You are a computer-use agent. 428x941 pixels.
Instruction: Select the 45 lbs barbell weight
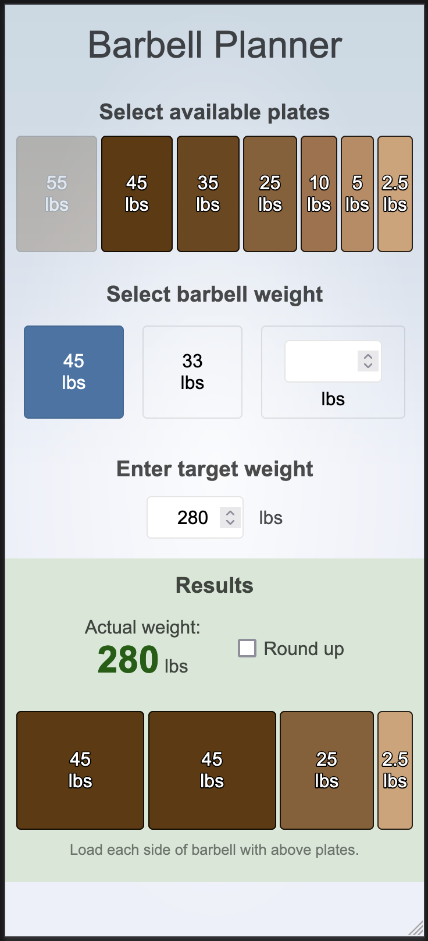[x=73, y=372]
